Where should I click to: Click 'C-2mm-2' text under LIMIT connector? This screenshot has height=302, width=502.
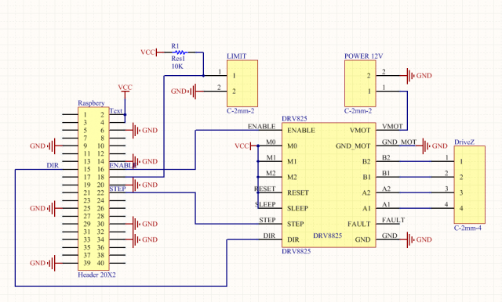pos(241,111)
